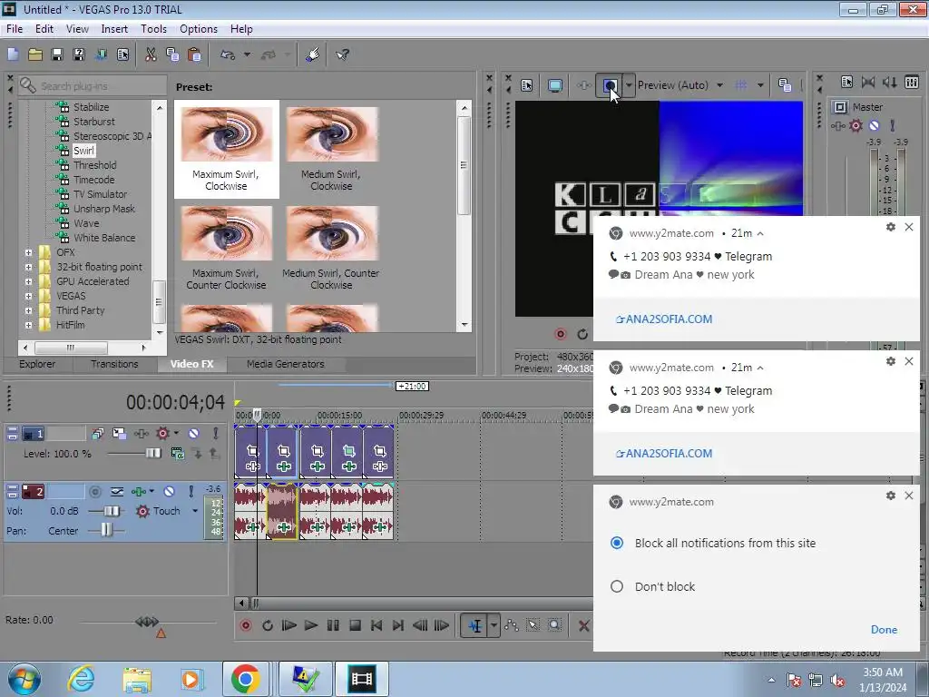Image resolution: width=929 pixels, height=697 pixels.
Task: Open Master bus FX gear icon
Action: click(856, 125)
